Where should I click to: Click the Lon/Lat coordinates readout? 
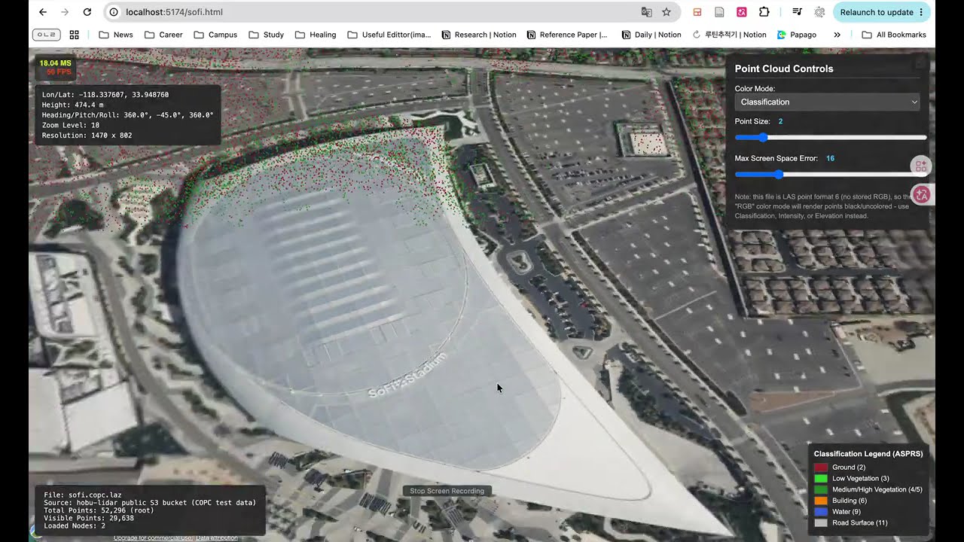click(x=105, y=95)
